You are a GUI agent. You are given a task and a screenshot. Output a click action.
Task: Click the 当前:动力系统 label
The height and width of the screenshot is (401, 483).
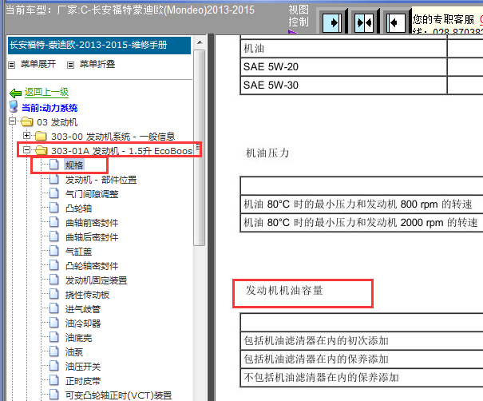(x=49, y=108)
